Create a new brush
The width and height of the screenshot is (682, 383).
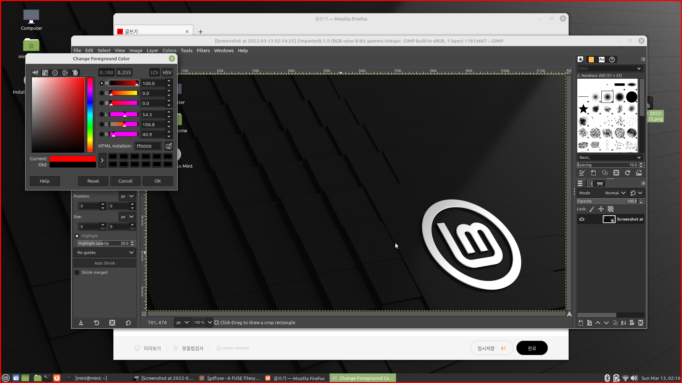tap(593, 173)
